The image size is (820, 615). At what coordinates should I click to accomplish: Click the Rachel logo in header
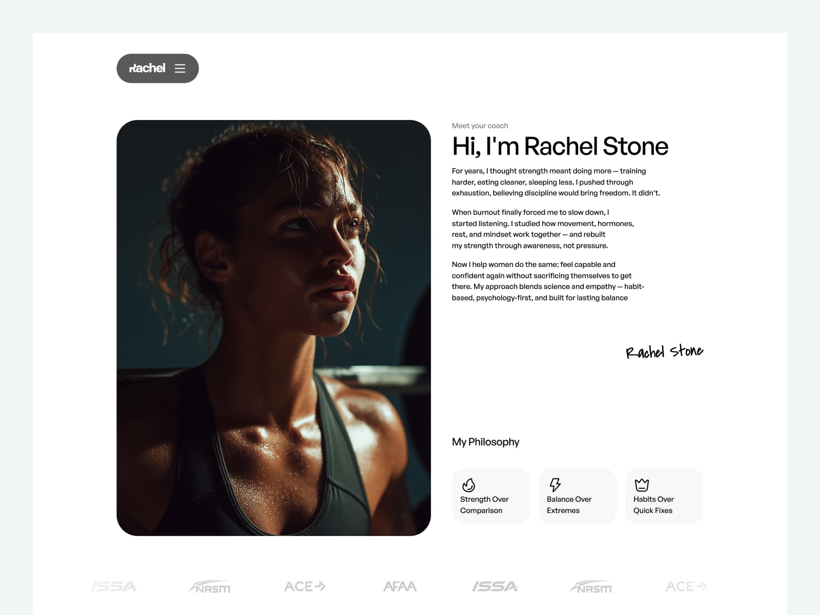[147, 68]
